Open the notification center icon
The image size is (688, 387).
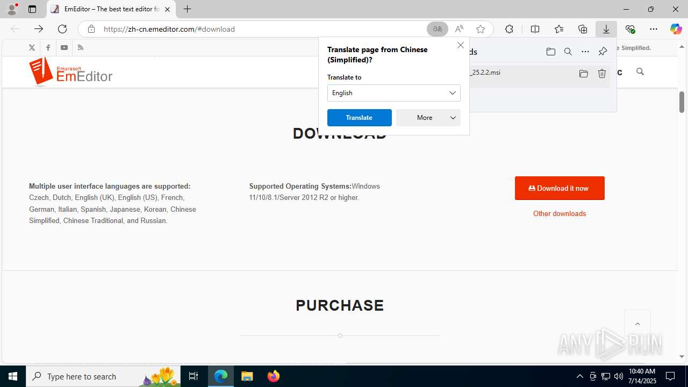coord(670,376)
